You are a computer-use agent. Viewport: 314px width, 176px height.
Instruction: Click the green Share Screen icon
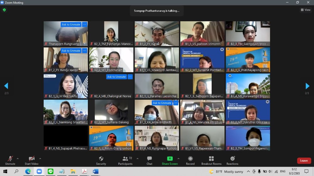click(x=170, y=158)
